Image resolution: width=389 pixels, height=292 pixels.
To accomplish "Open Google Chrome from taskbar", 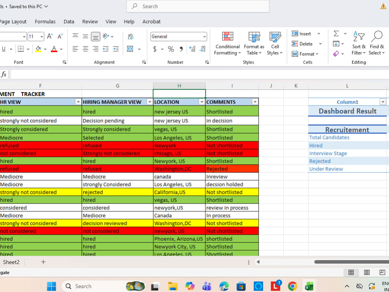I will [293, 286].
